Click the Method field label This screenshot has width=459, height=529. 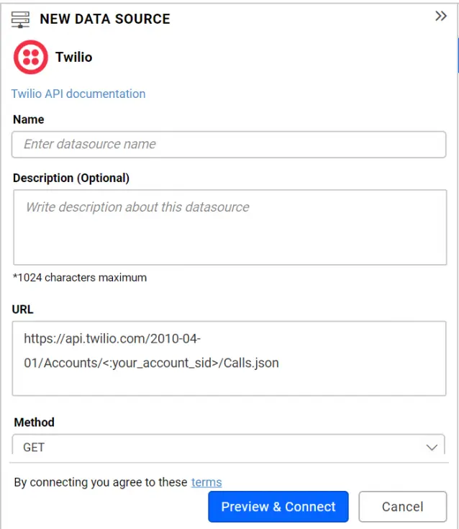pyautogui.click(x=35, y=422)
